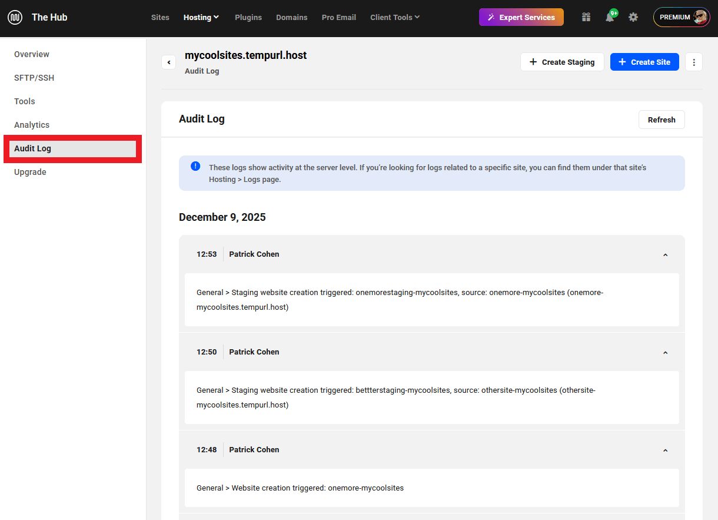
Task: Click the 12:53 timestamp
Action: click(x=207, y=254)
